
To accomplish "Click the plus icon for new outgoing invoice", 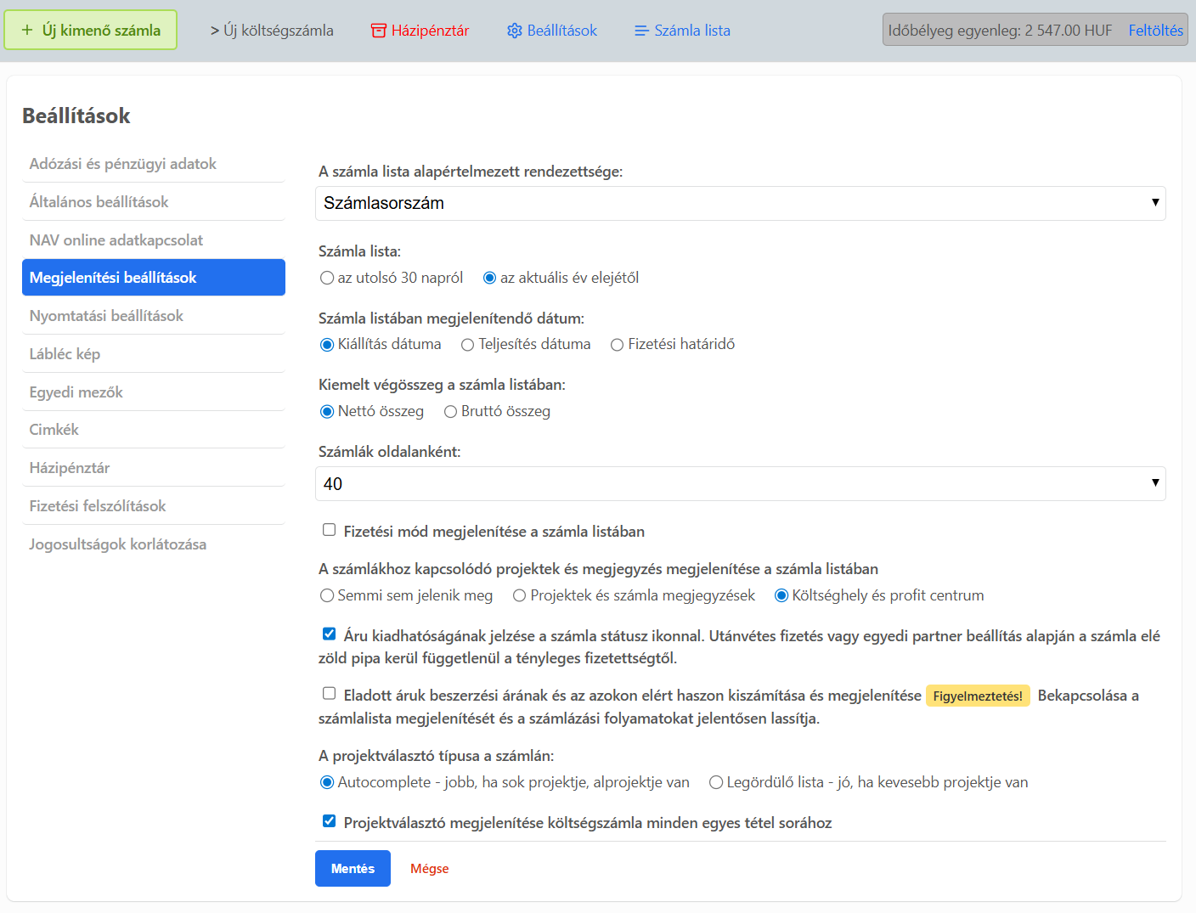I will click(x=27, y=31).
